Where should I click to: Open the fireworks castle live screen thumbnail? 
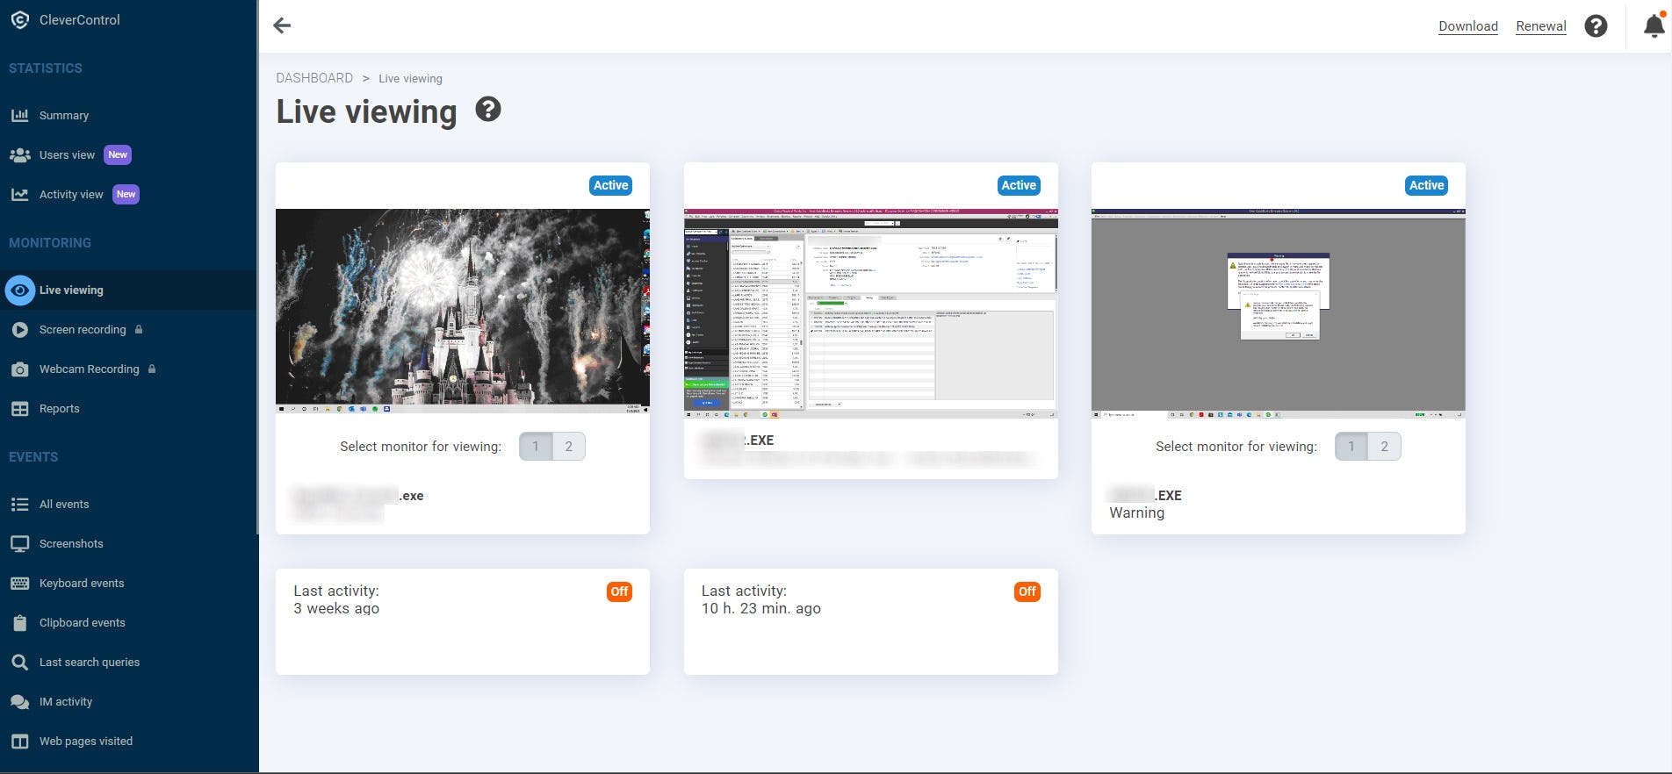[x=463, y=311]
